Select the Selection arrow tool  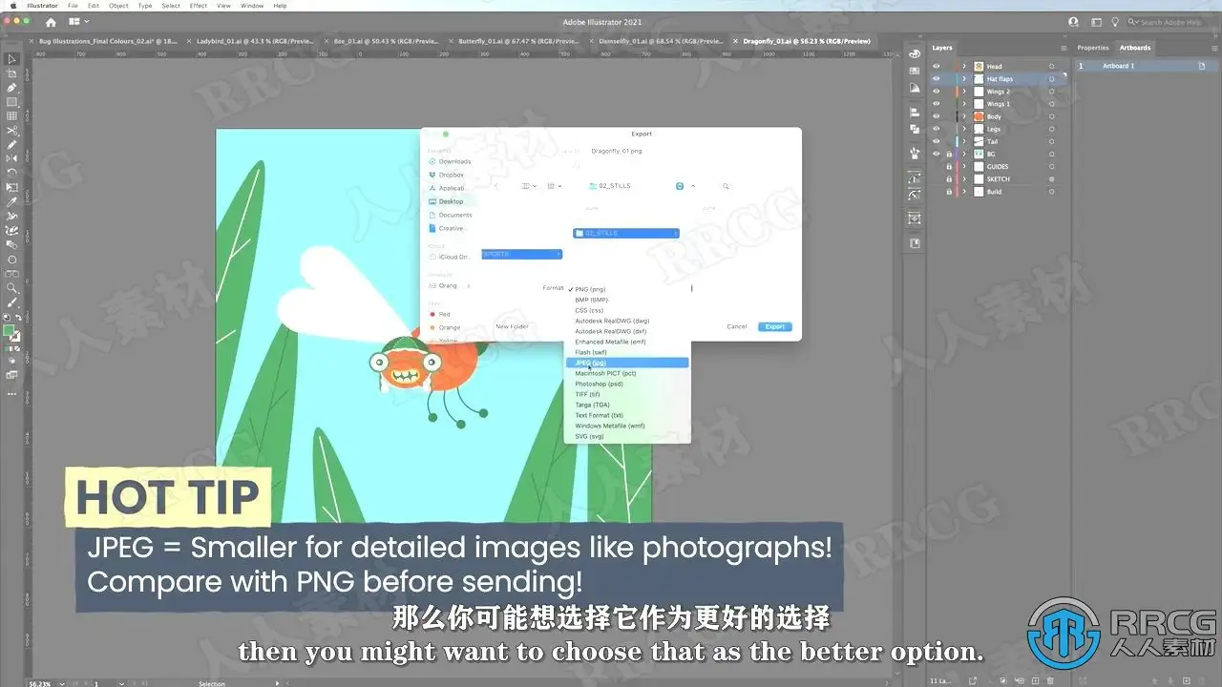[12, 59]
